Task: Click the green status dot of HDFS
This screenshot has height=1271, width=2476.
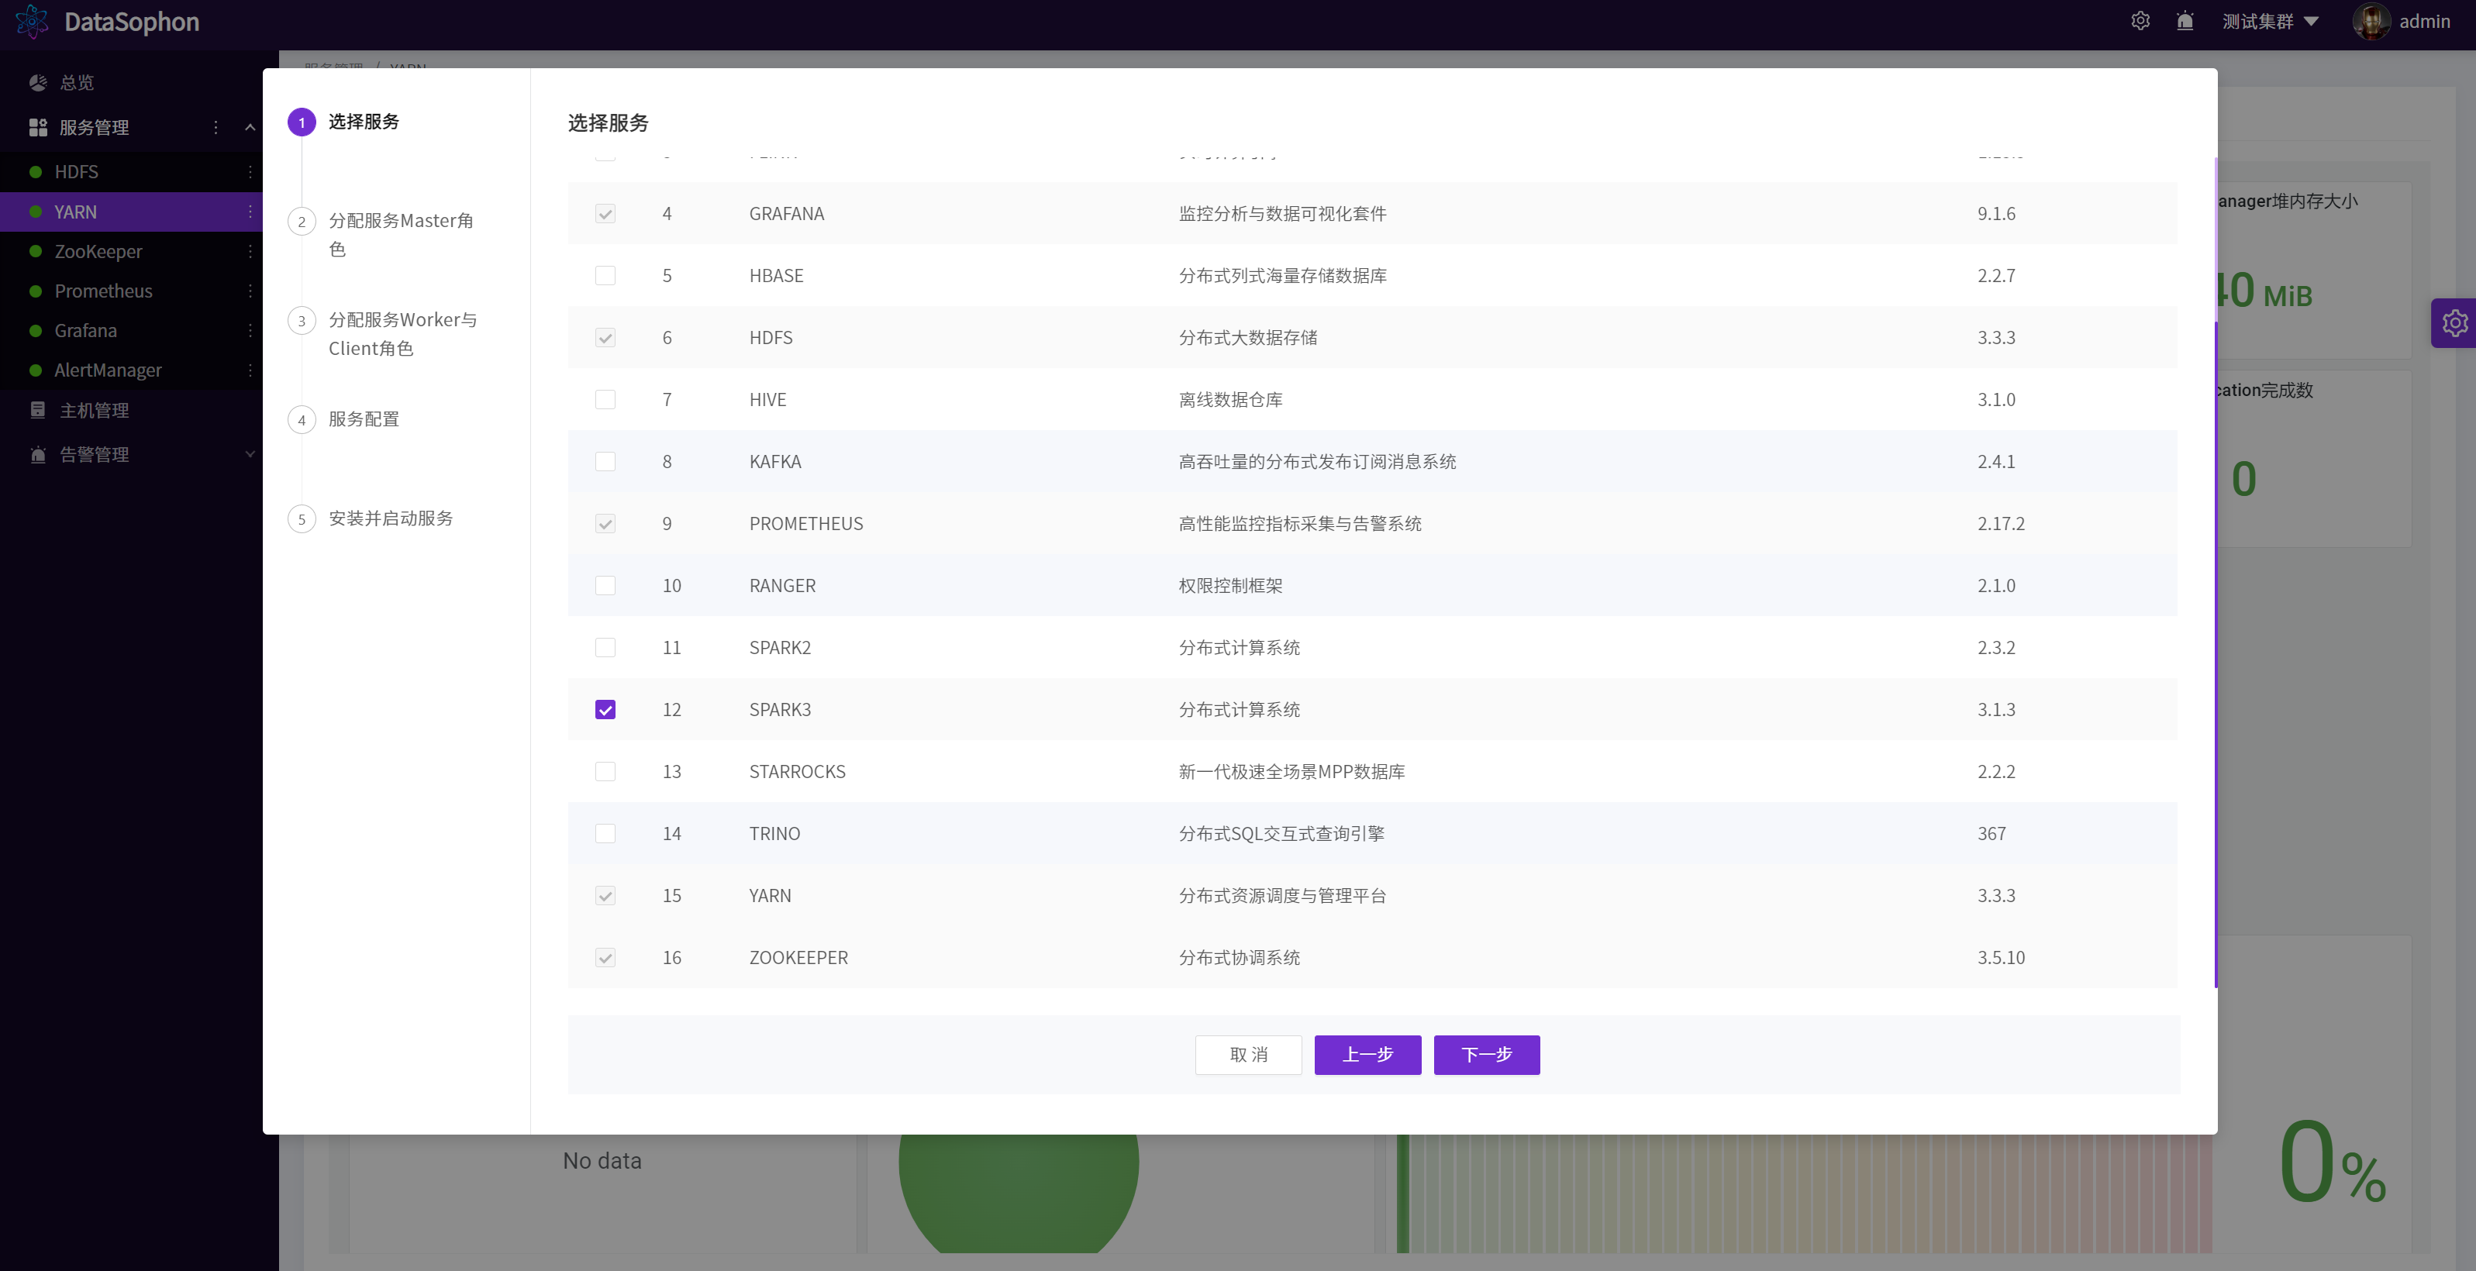Action: click(x=36, y=172)
